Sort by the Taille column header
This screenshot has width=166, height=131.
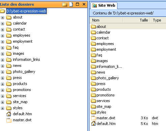(x=136, y=20)
